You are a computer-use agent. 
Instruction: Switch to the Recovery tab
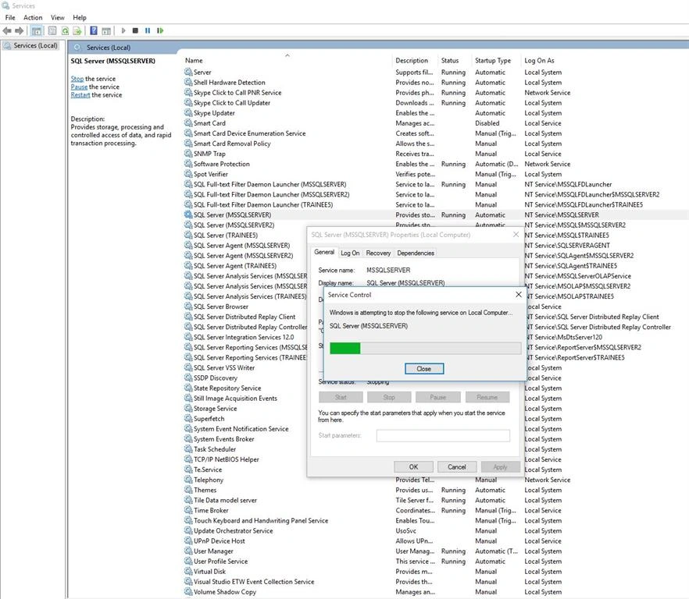pos(378,253)
